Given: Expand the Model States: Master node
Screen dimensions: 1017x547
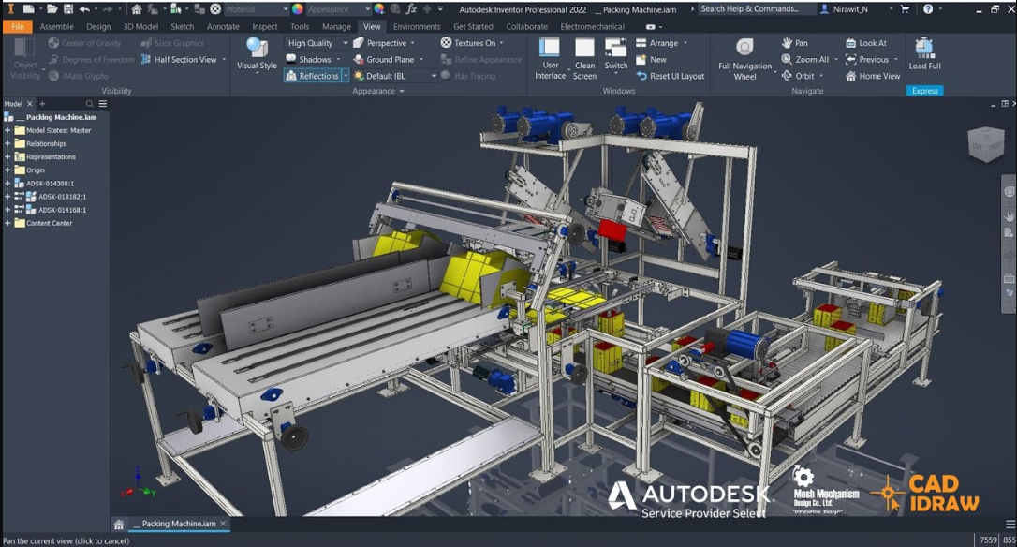Looking at the screenshot, I should (x=7, y=130).
